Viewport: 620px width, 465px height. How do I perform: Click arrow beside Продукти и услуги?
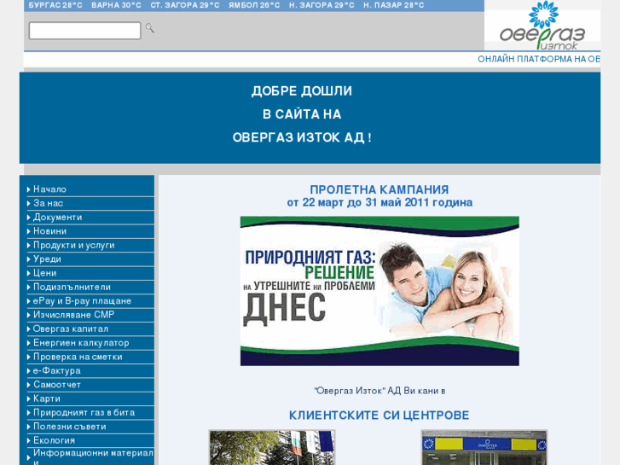(28, 246)
